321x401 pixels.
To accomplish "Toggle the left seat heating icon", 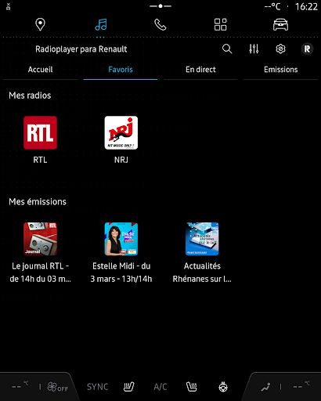I will coord(128,387).
